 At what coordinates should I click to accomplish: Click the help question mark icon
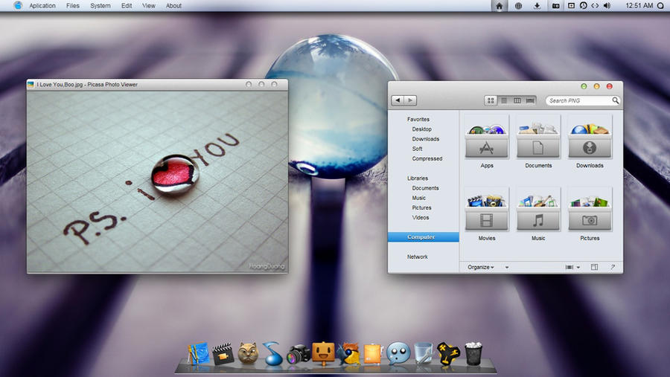coord(613,267)
